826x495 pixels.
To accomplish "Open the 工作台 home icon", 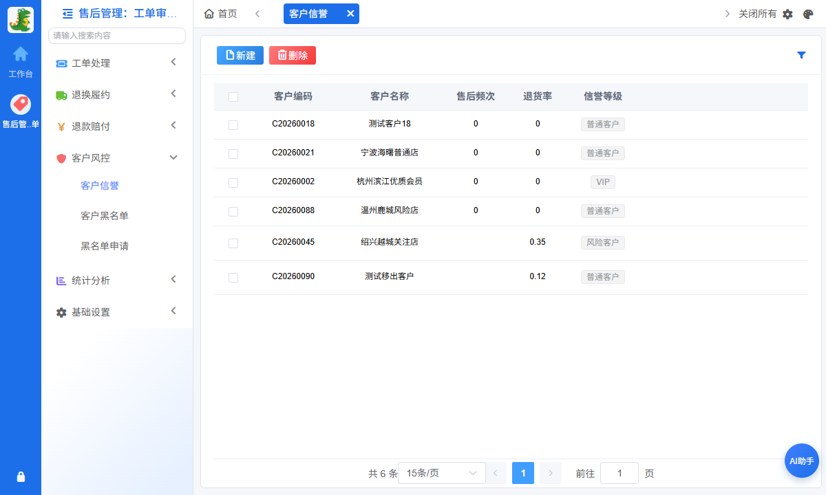I will (x=21, y=54).
